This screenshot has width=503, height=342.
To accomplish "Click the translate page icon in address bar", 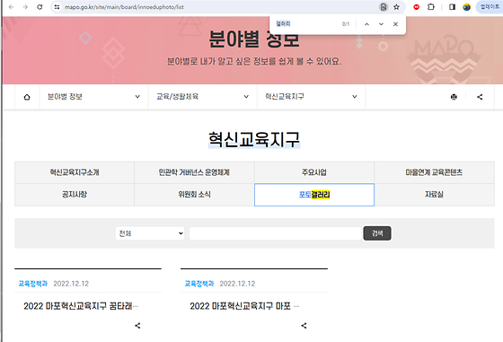I will (383, 6).
